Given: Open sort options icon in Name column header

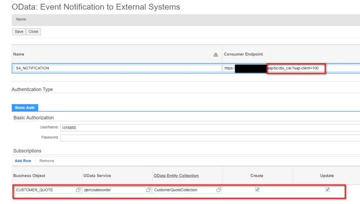Looking at the screenshot, I should pyautogui.click(x=216, y=55).
